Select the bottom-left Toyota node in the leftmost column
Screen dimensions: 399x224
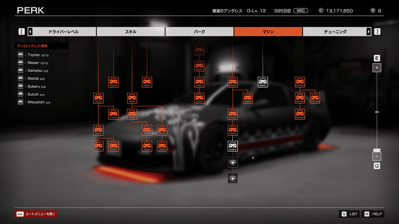tap(98, 146)
